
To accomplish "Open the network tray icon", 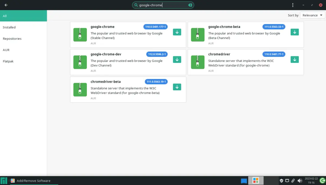I will (287, 180).
